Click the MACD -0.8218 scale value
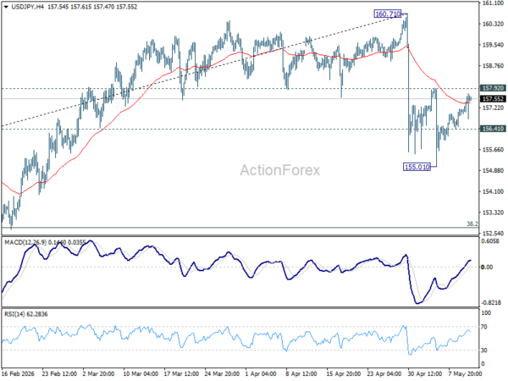The image size is (508, 381). point(491,302)
